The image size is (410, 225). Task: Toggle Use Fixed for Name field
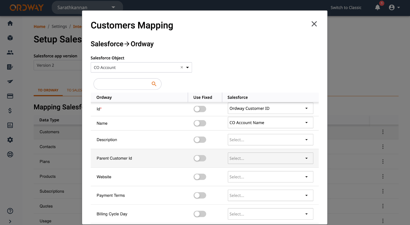click(200, 123)
